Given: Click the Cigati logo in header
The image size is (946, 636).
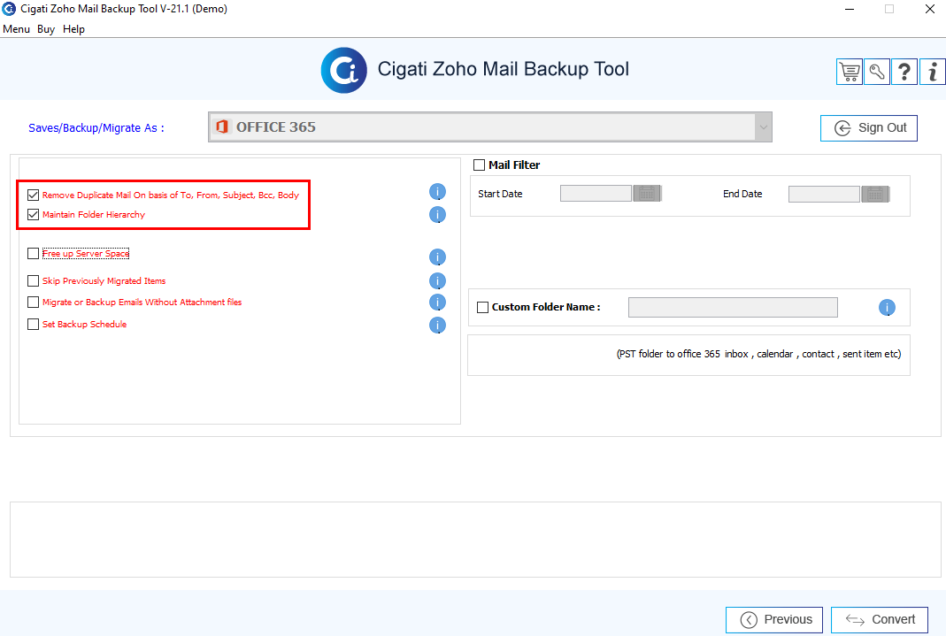Looking at the screenshot, I should click(344, 71).
